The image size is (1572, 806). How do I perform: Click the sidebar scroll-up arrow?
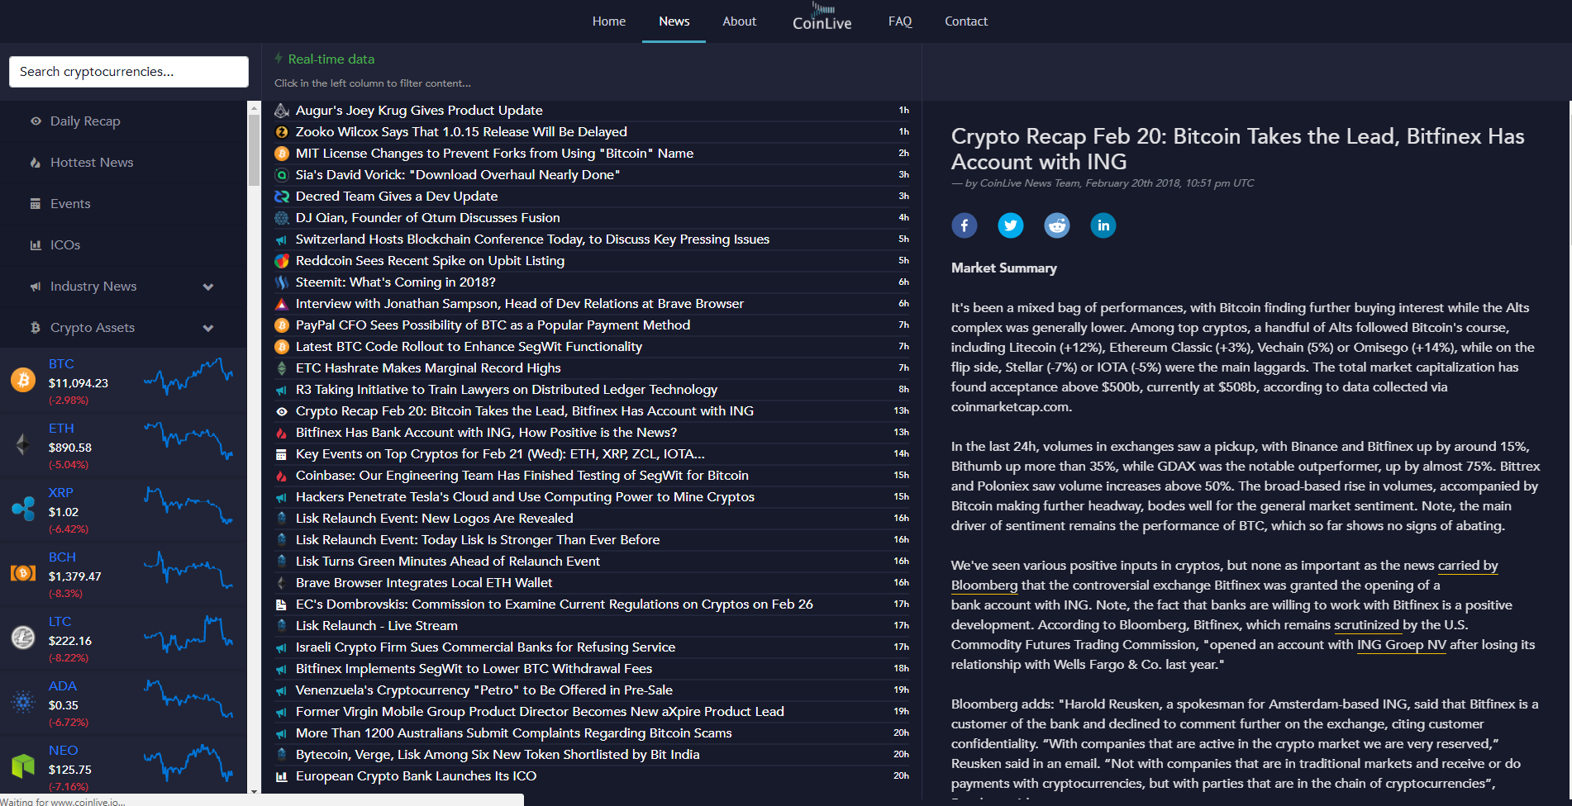(x=254, y=107)
